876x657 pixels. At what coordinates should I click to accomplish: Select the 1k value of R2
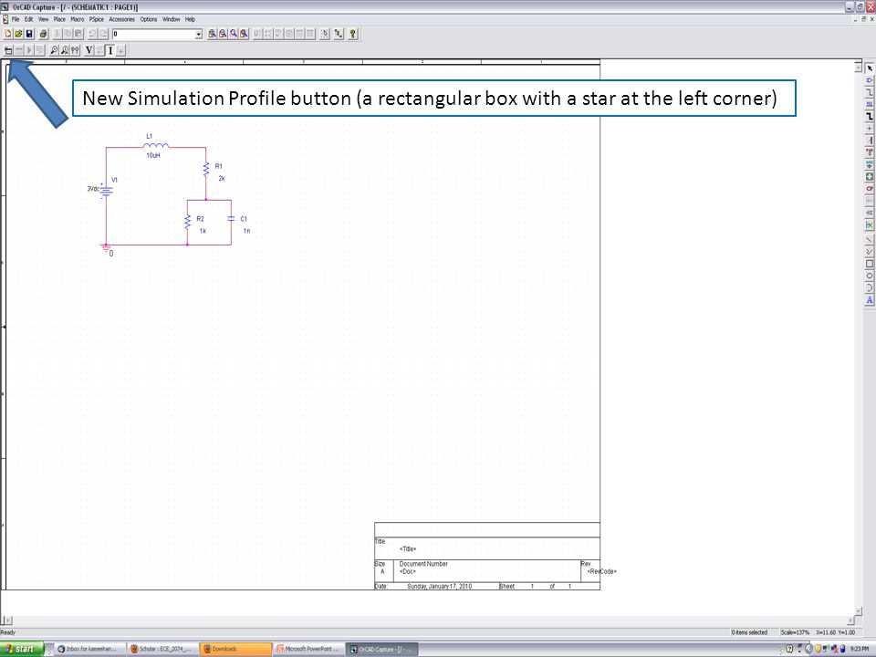[203, 231]
